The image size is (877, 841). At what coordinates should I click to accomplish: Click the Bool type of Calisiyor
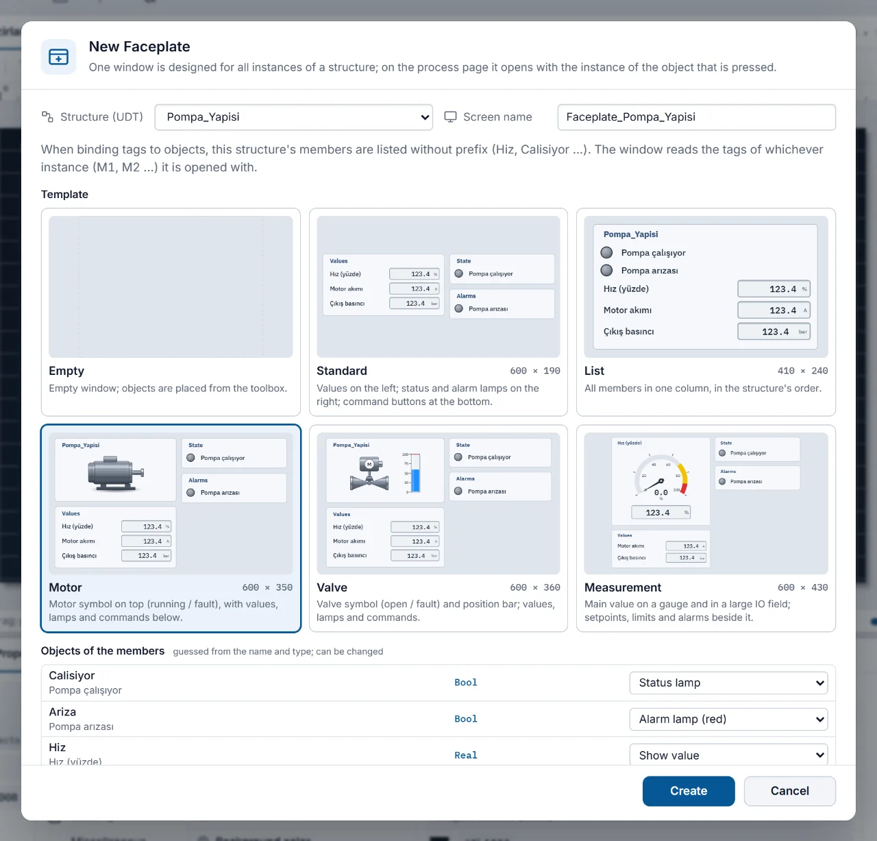tap(466, 683)
